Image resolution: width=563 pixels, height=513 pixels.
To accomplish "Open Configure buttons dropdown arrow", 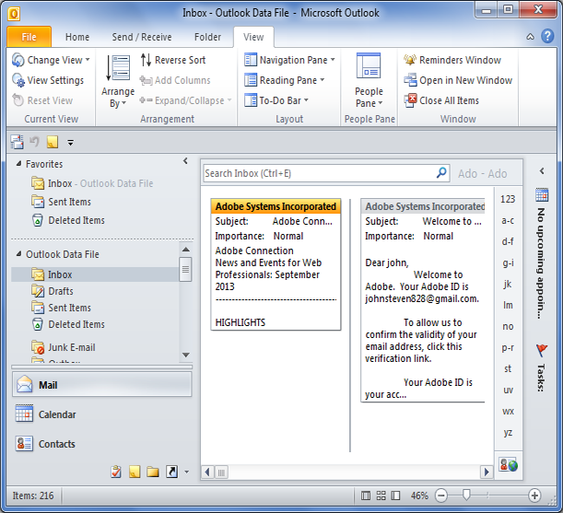I will [x=187, y=472].
